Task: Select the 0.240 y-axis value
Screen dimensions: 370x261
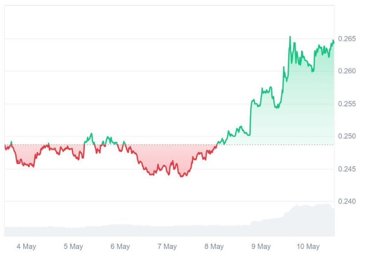Action: click(346, 201)
